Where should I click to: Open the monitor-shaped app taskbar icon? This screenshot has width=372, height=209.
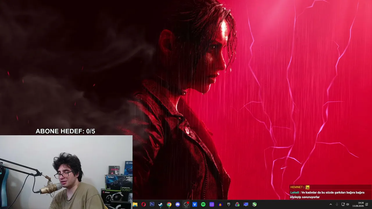(x=246, y=204)
